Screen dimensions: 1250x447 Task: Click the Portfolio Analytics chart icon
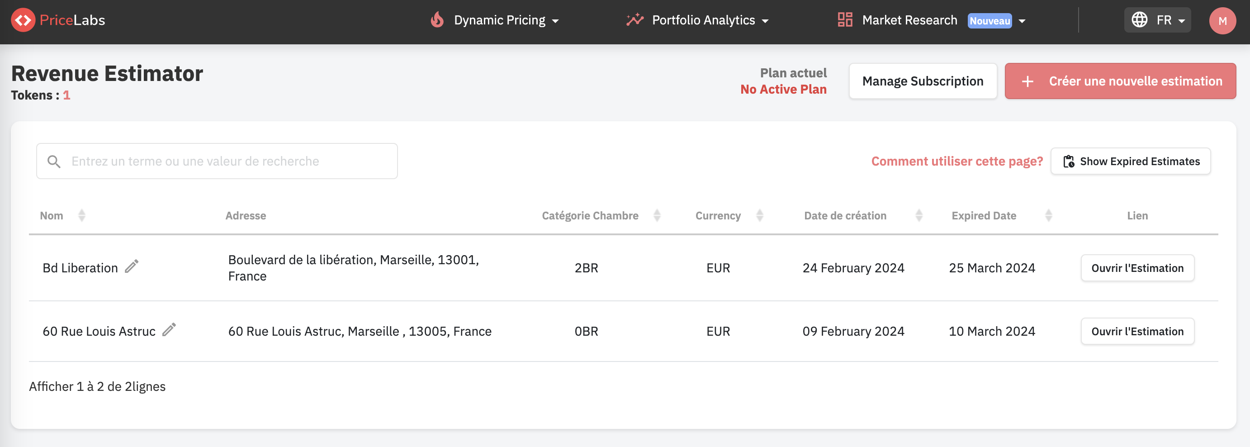pyautogui.click(x=634, y=20)
